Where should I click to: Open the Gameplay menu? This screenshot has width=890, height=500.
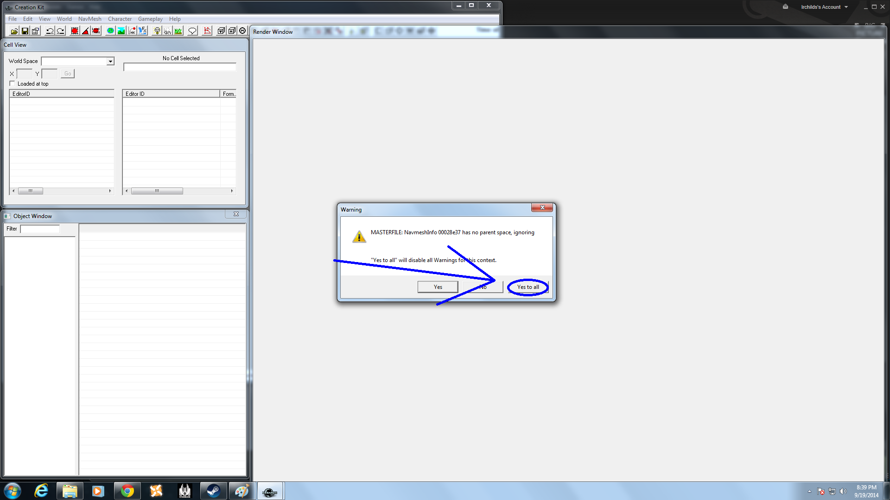point(150,19)
